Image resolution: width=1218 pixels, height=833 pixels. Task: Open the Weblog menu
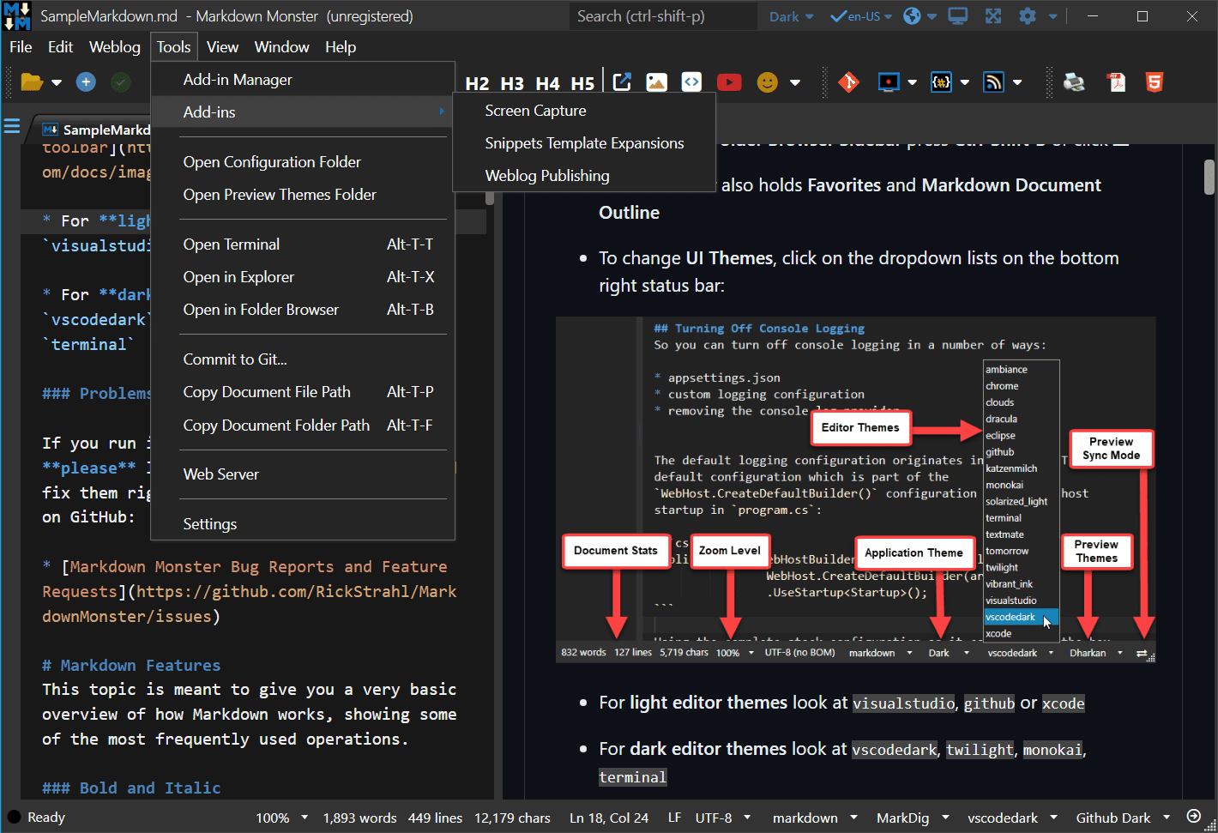tap(115, 47)
